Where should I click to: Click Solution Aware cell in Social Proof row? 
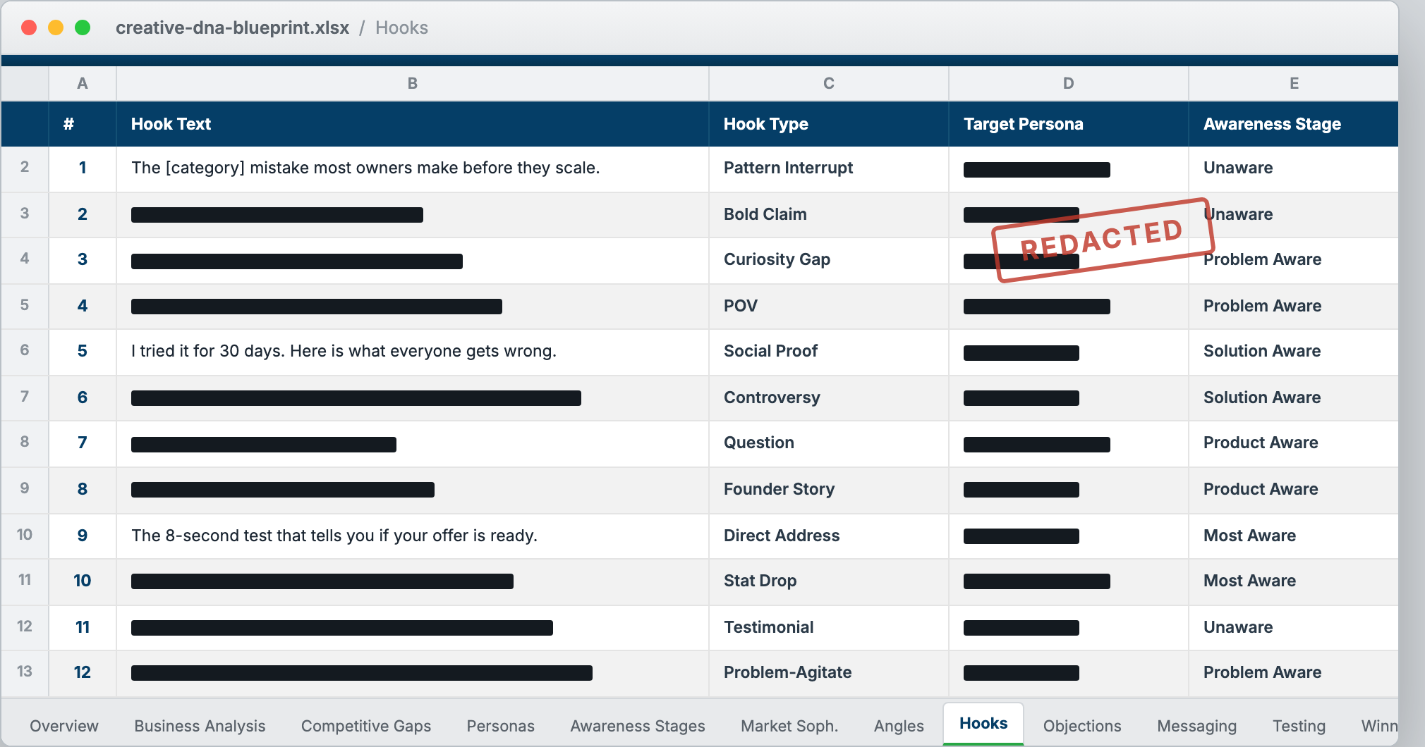pyautogui.click(x=1294, y=351)
